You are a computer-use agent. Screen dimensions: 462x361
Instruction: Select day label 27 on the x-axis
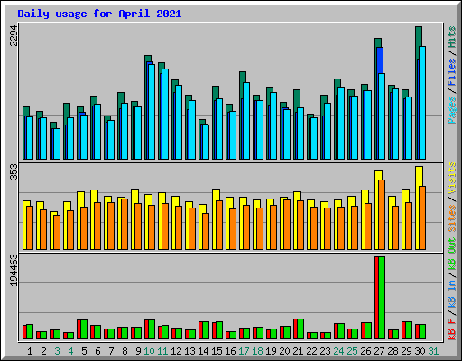click(x=379, y=351)
